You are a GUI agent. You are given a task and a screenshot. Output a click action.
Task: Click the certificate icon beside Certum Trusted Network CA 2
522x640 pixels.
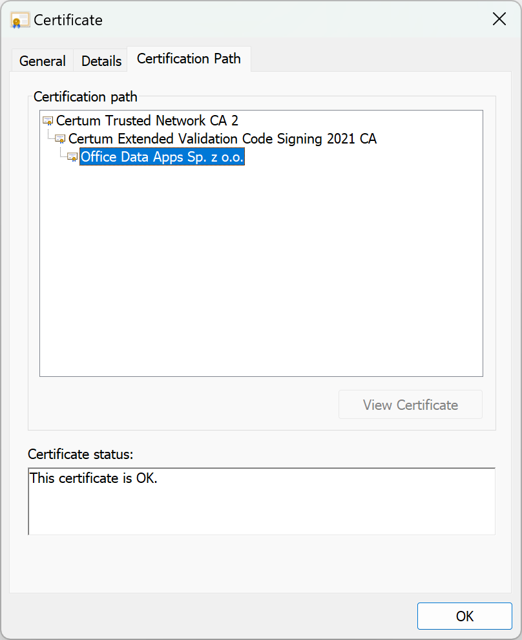(47, 120)
